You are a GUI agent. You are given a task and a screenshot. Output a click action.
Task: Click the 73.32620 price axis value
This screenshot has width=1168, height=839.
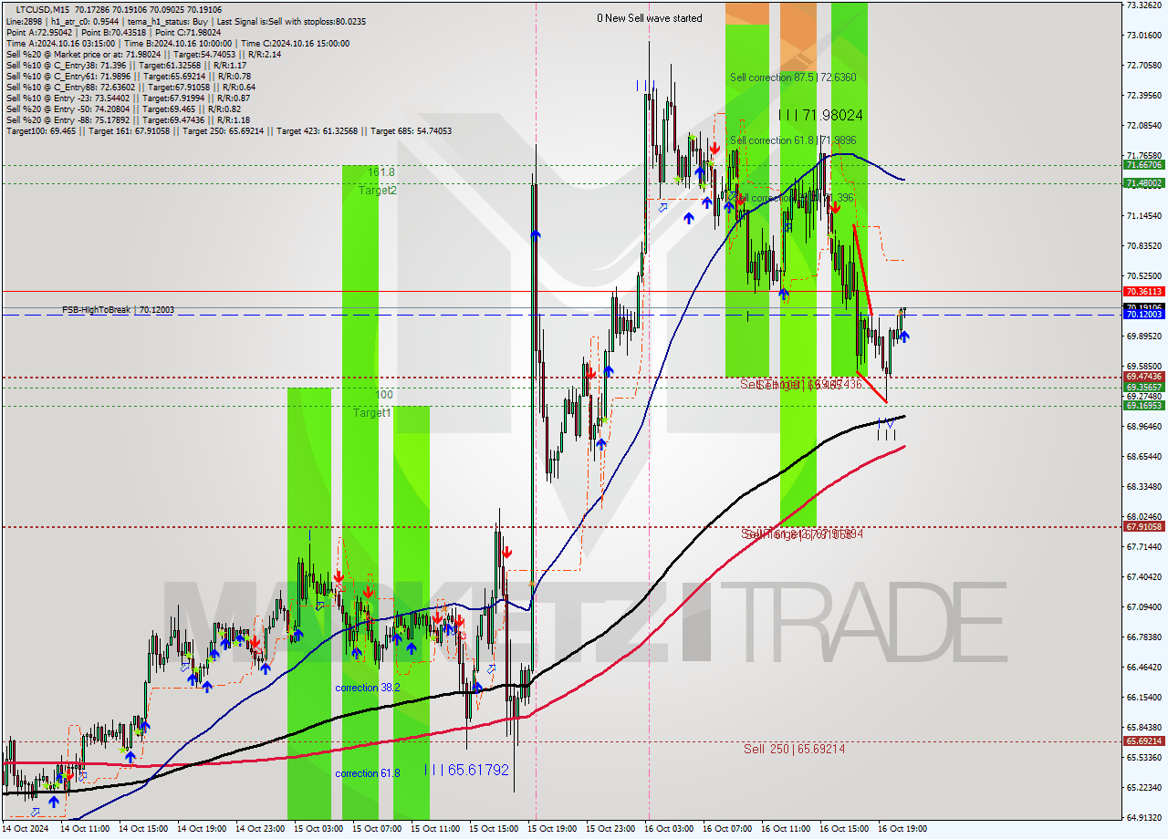pyautogui.click(x=1143, y=5)
